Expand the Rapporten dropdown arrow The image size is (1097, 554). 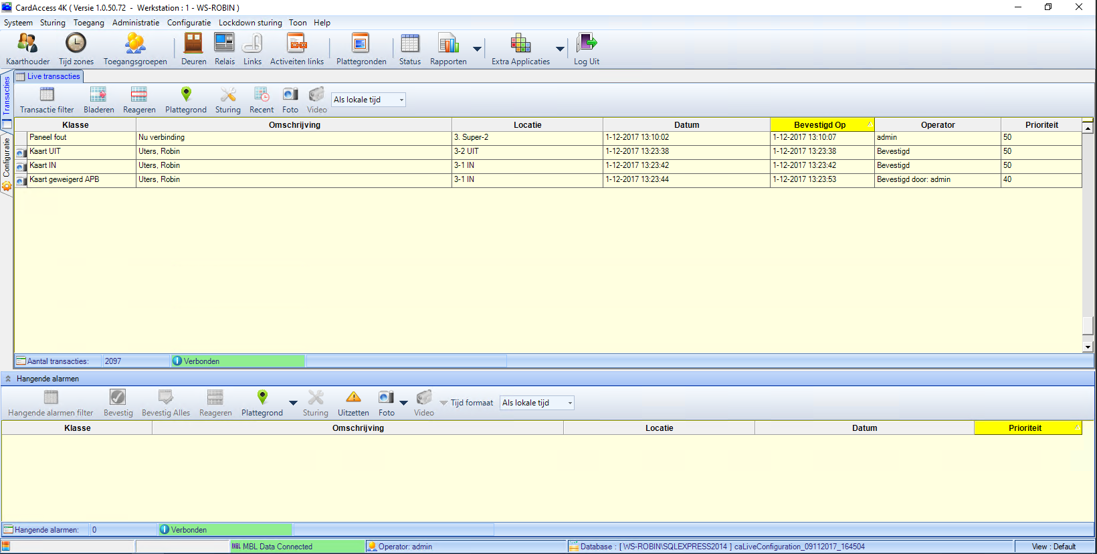[477, 49]
